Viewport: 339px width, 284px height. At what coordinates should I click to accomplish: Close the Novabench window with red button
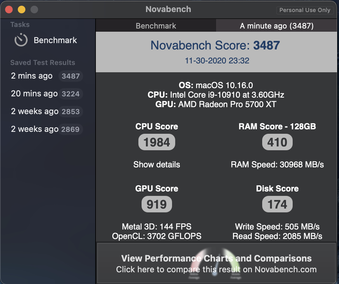(9, 10)
